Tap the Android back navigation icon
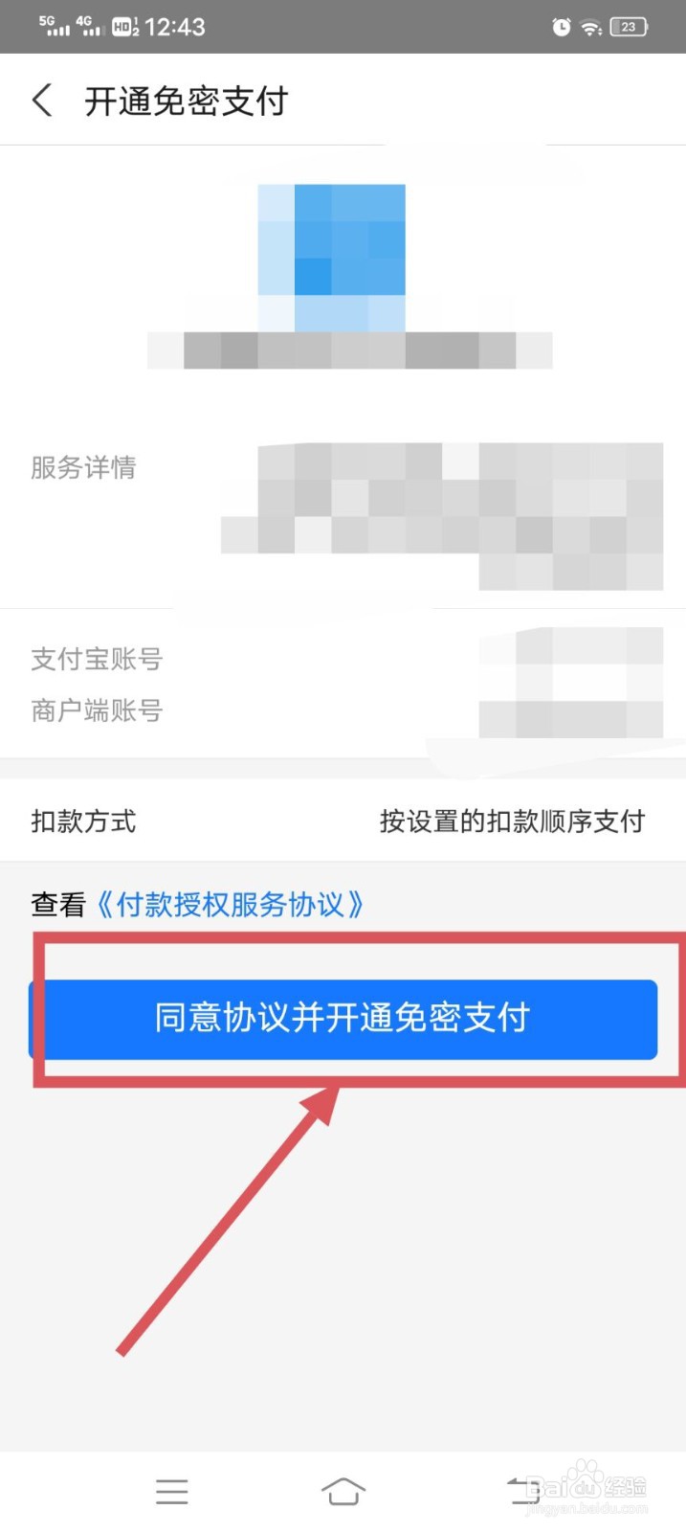686x1532 pixels. tap(521, 1491)
